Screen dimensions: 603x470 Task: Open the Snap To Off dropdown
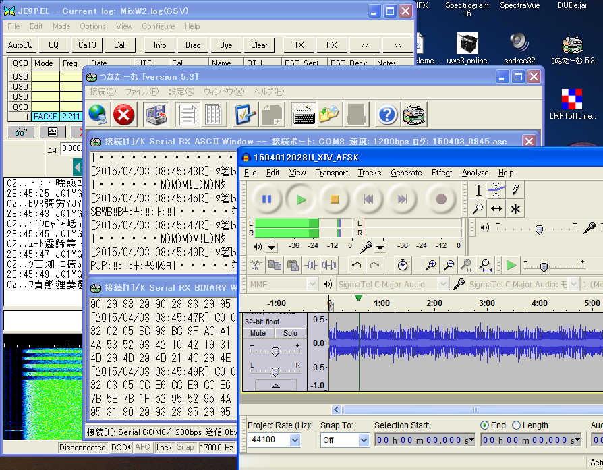point(364,440)
